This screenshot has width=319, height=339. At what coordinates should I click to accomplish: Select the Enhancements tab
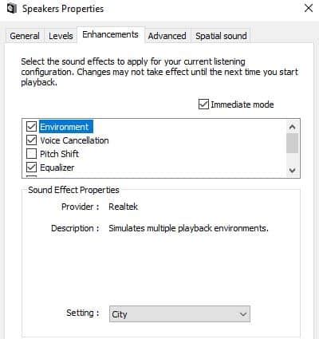click(x=110, y=34)
